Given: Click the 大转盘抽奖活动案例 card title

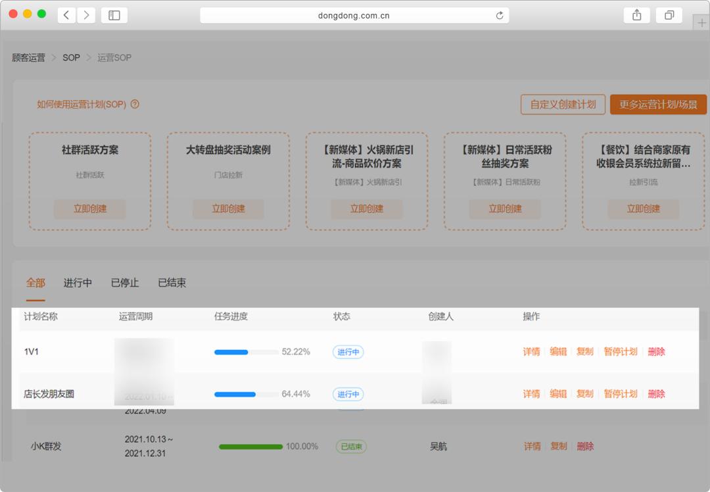Looking at the screenshot, I should pyautogui.click(x=228, y=150).
